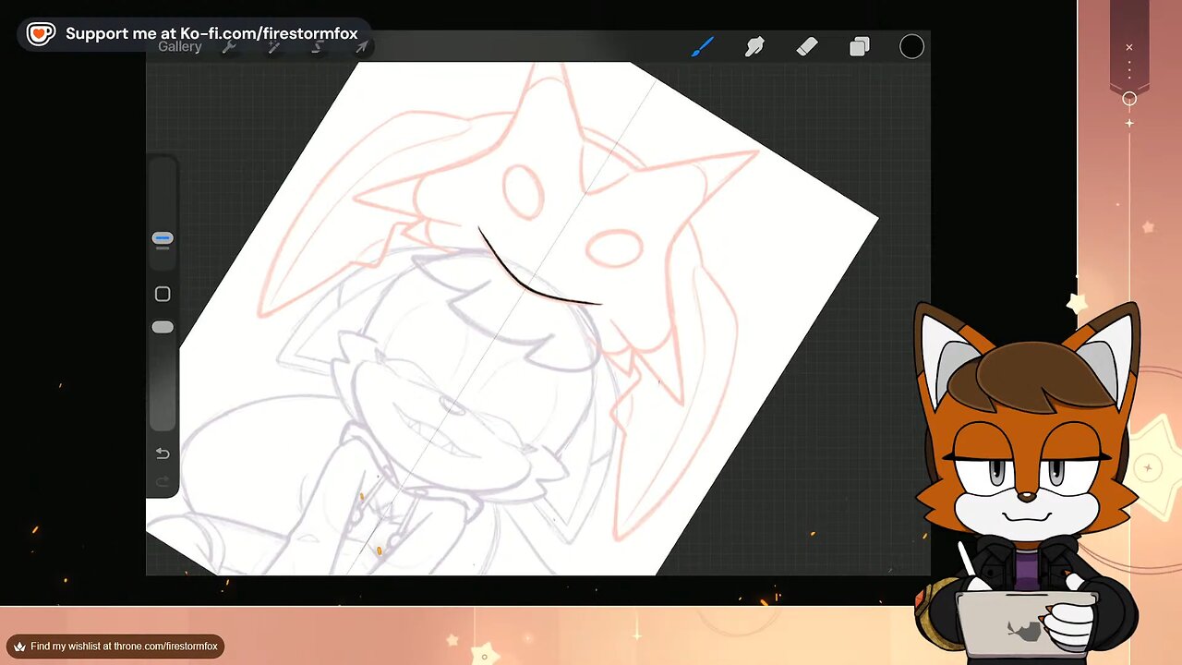Open the Layers panel

pyautogui.click(x=860, y=47)
